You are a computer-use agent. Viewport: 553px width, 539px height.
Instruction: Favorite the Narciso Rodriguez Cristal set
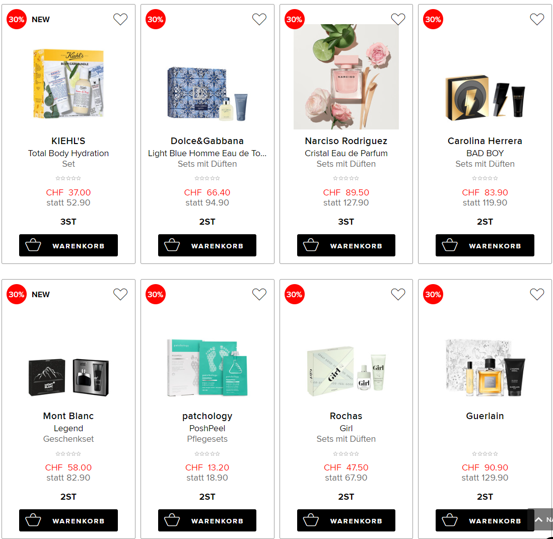398,19
